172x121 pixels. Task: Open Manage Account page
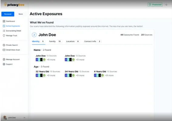click(x=13, y=60)
